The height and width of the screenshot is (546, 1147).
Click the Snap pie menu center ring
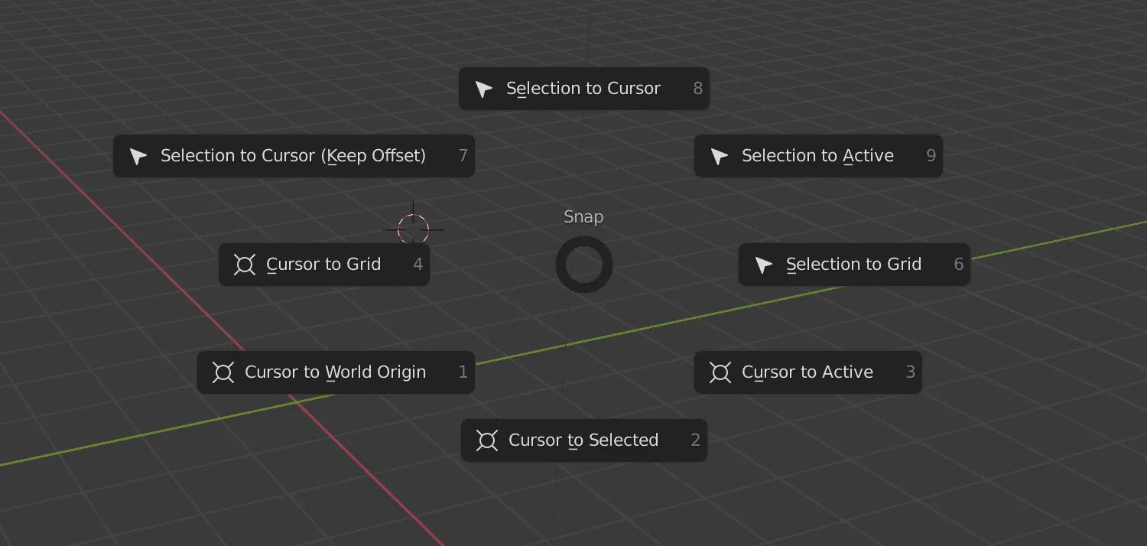coord(584,265)
